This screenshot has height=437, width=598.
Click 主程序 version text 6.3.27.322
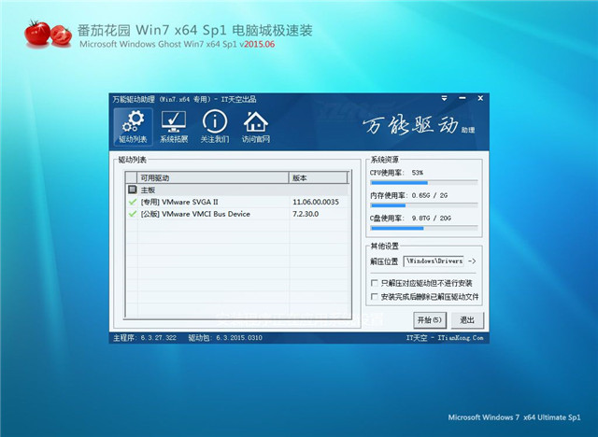point(158,338)
